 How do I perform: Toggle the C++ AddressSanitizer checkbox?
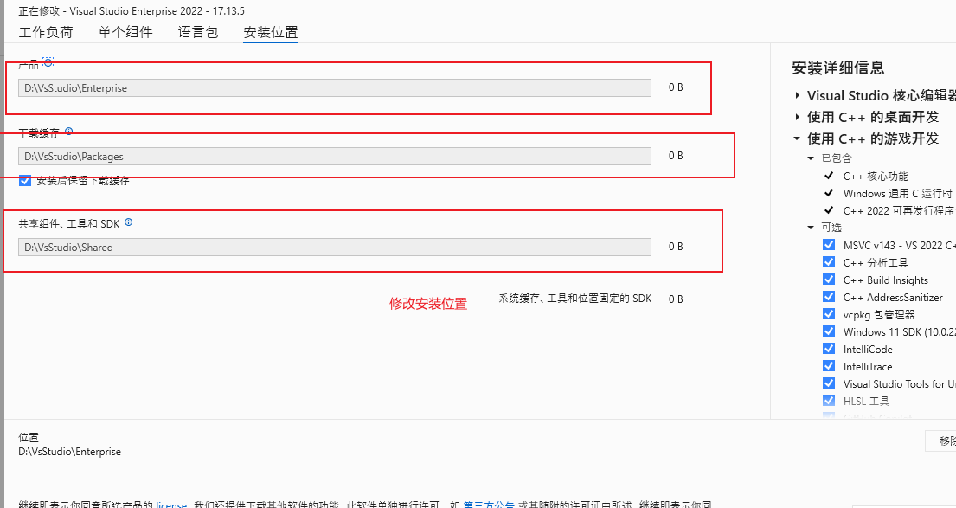(x=829, y=297)
